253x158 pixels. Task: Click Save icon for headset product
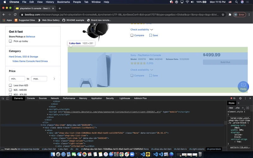click(x=151, y=35)
